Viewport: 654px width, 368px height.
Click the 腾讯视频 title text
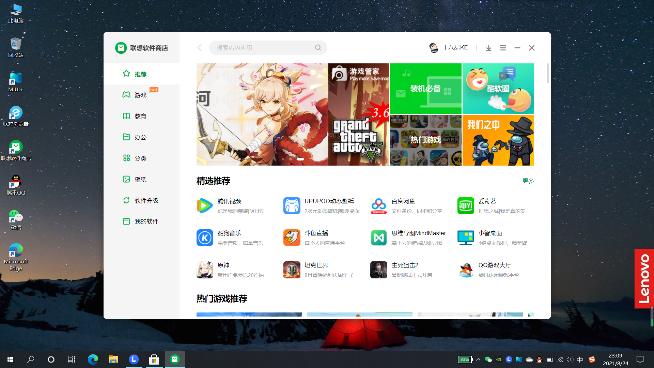point(229,201)
